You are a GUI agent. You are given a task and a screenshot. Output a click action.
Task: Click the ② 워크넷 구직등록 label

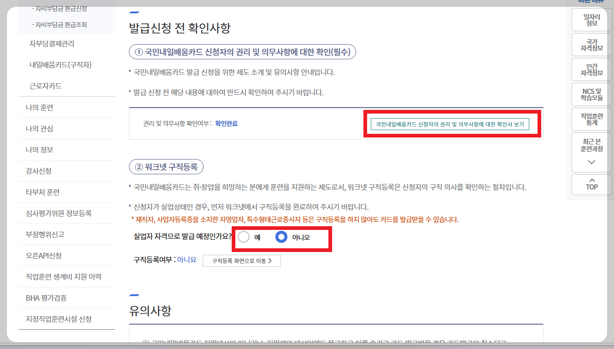tap(166, 166)
